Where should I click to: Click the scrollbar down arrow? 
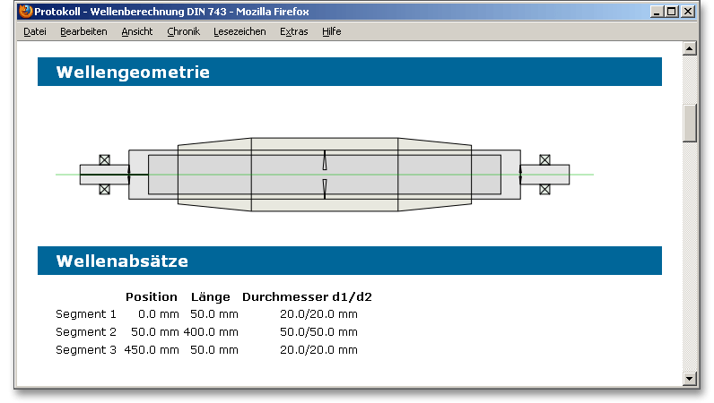690,379
